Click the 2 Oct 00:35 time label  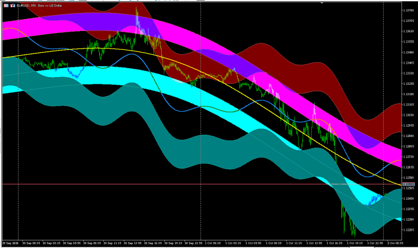(395, 243)
